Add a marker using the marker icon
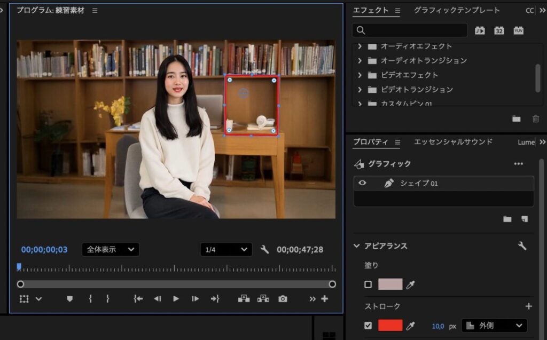 point(70,299)
